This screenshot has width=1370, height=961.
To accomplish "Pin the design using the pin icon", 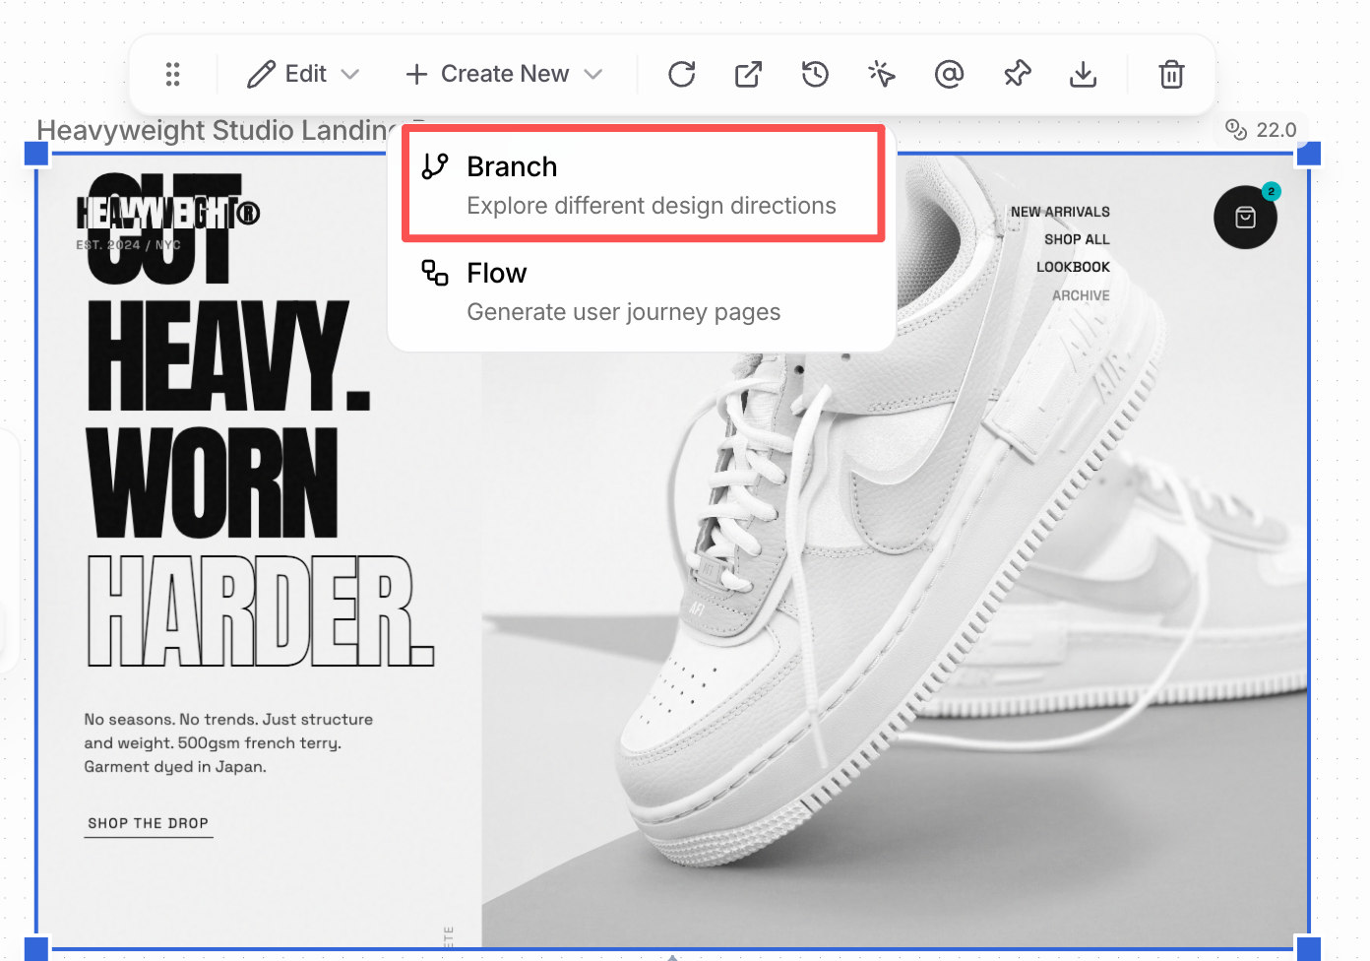I will coord(1016,74).
